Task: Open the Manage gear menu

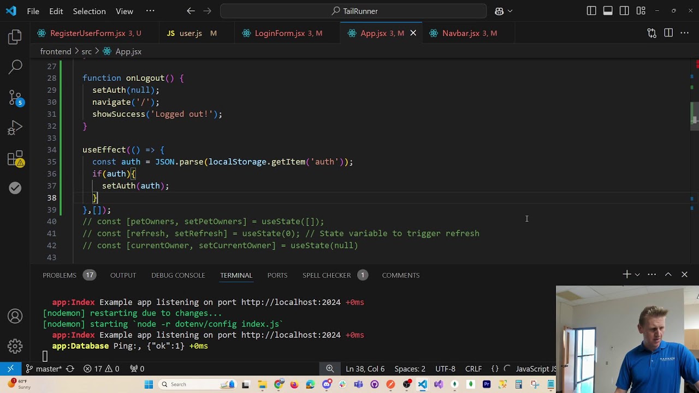Action: [x=15, y=346]
